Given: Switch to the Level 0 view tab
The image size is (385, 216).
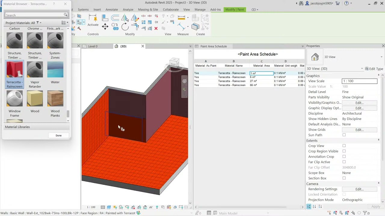Looking at the screenshot, I should coord(93,46).
